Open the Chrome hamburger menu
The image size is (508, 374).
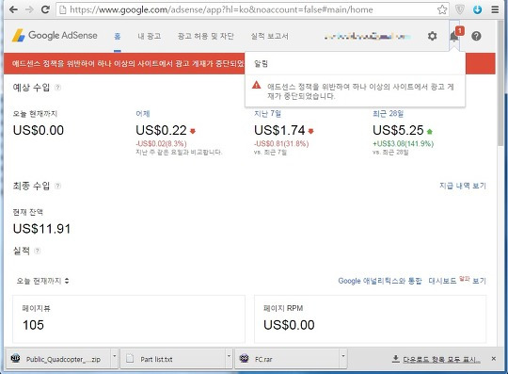pos(495,9)
